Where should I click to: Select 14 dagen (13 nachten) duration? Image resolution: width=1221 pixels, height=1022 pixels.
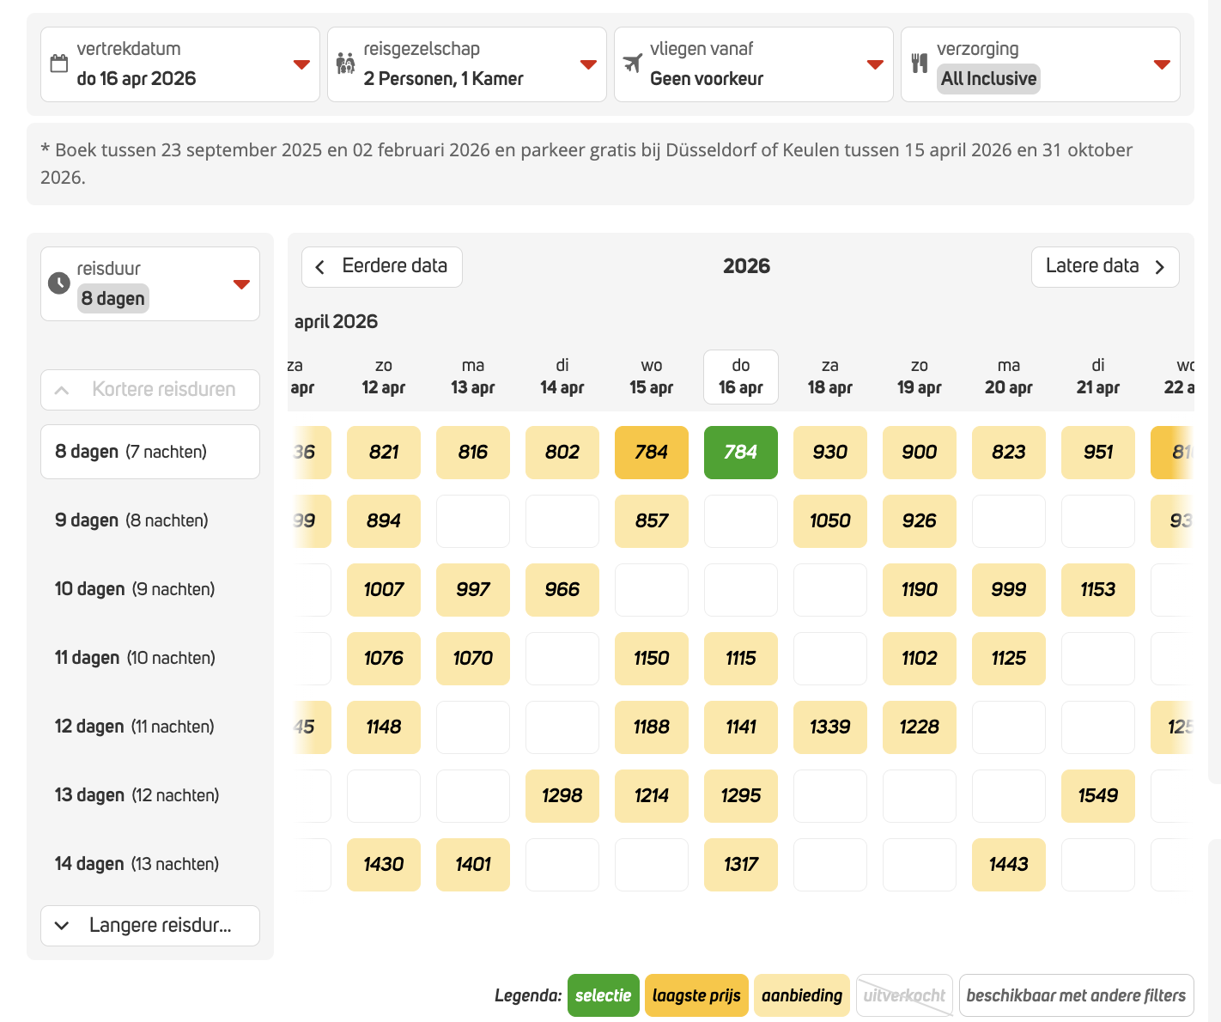pos(137,864)
